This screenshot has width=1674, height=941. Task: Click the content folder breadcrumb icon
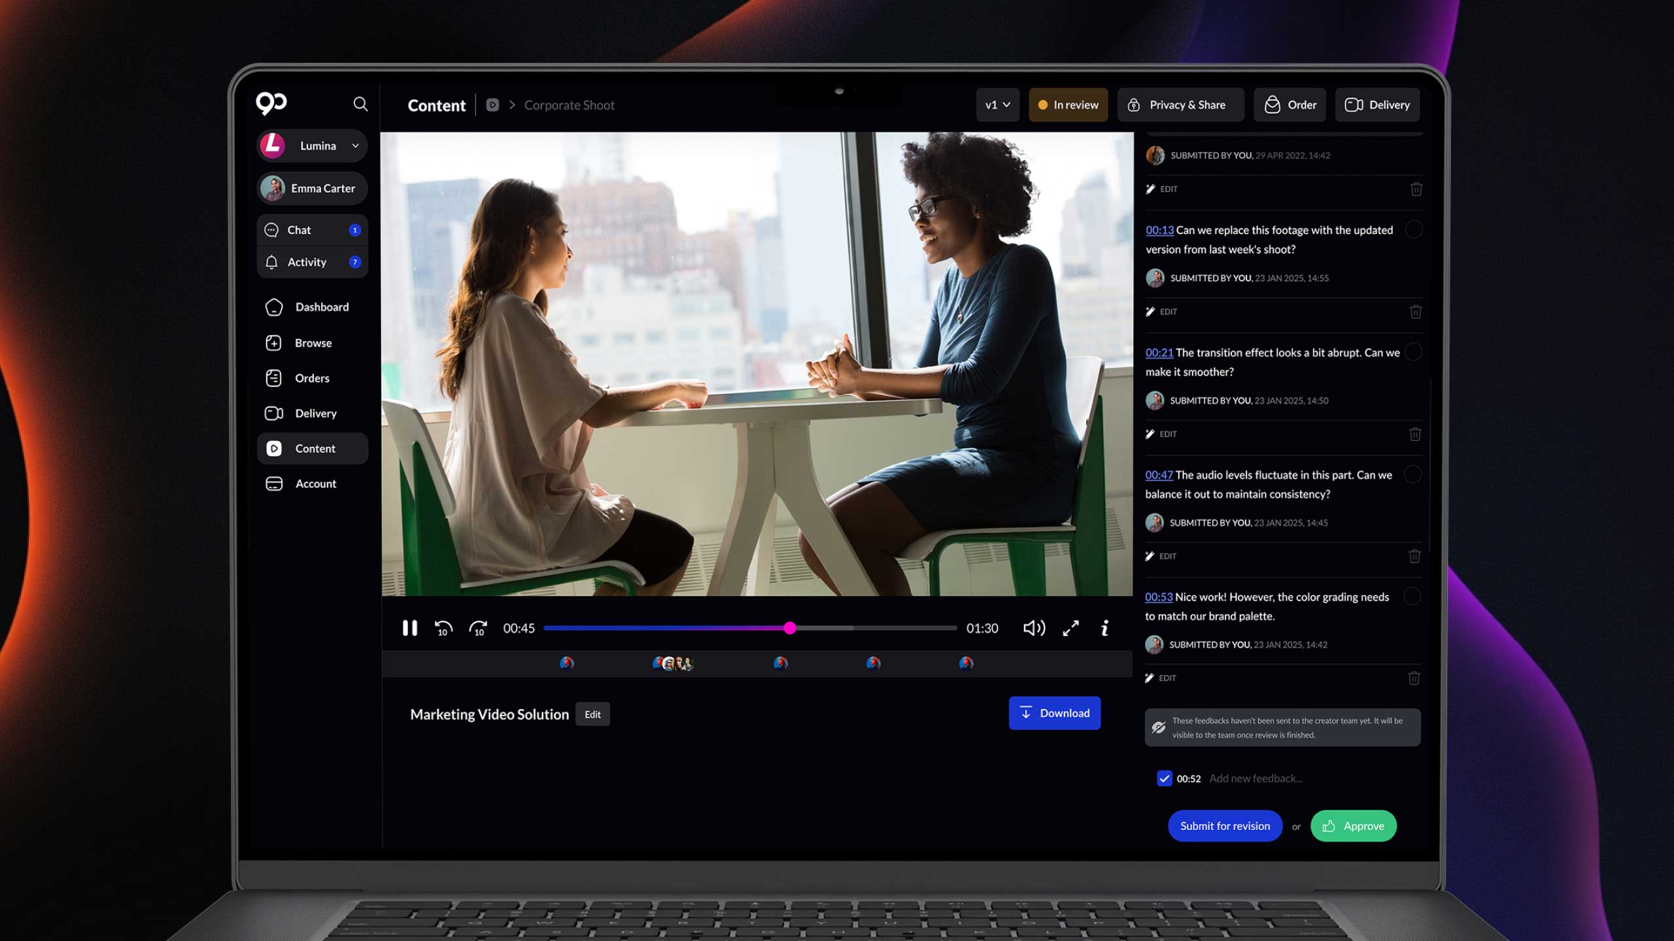[492, 105]
